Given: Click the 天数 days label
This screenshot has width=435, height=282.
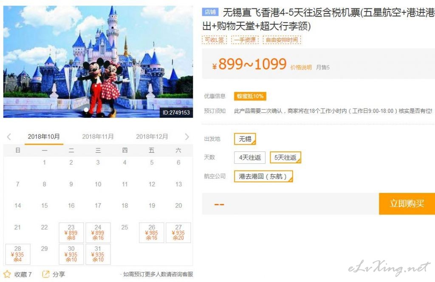Looking at the screenshot, I should tap(209, 157).
